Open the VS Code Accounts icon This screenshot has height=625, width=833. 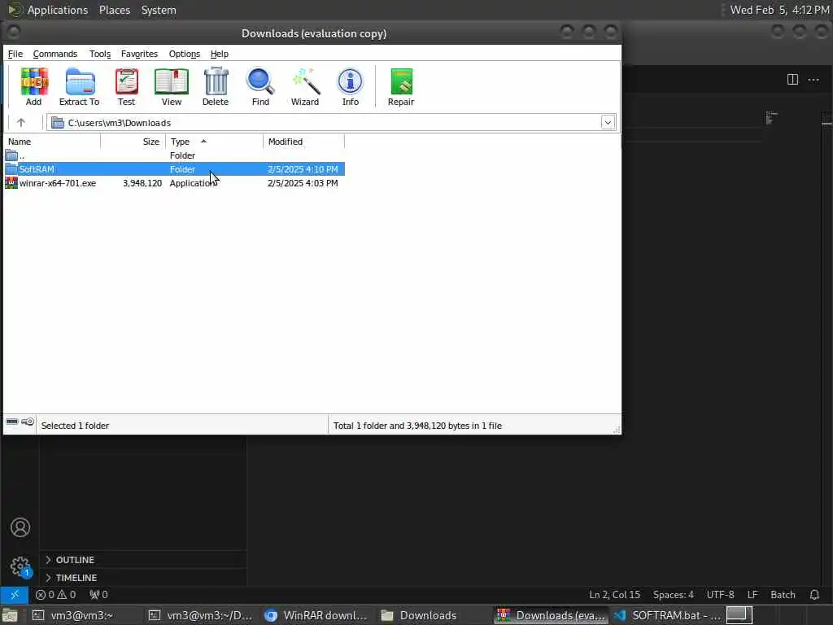tap(20, 527)
